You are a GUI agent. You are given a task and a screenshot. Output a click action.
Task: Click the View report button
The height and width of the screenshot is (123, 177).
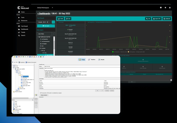46,26
